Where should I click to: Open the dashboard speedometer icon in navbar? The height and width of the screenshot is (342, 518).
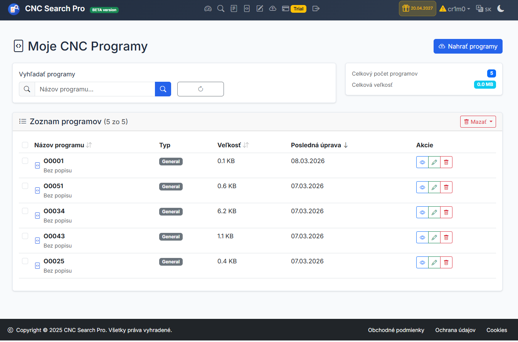(x=208, y=8)
